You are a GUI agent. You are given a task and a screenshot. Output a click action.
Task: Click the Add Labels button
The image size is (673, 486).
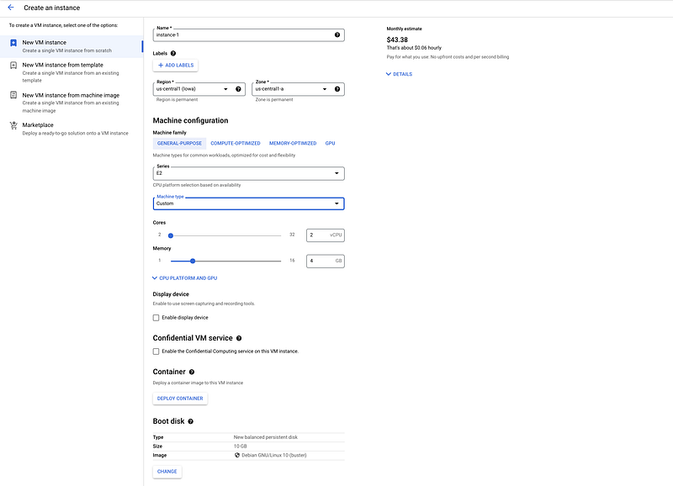(176, 66)
